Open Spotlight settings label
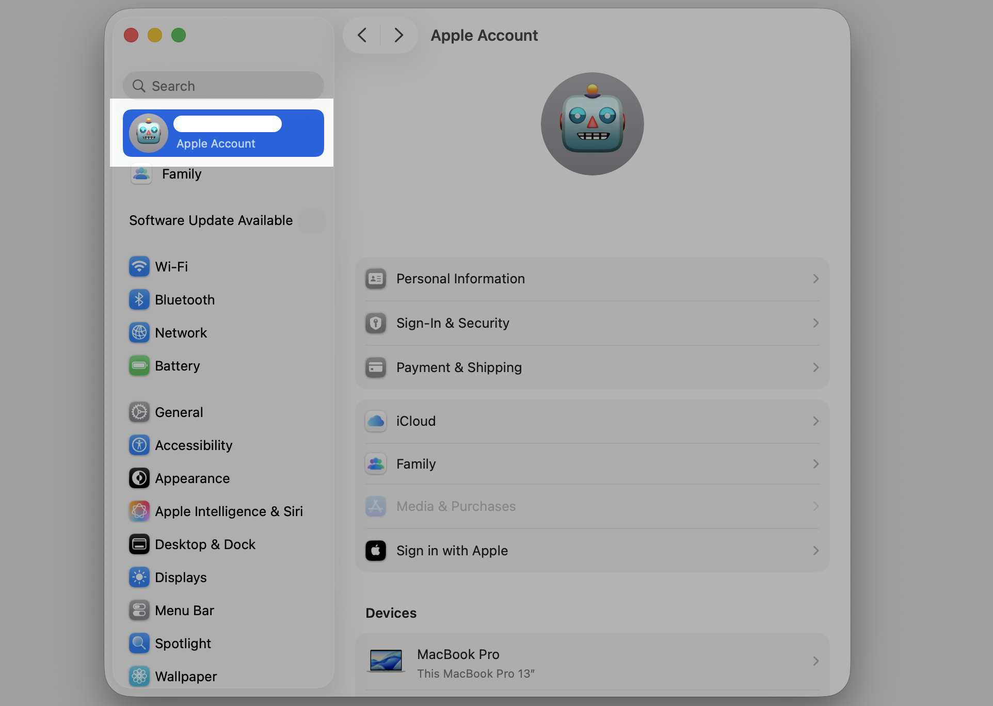This screenshot has height=706, width=993. click(x=183, y=644)
